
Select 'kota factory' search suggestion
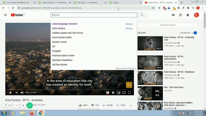(x=59, y=28)
